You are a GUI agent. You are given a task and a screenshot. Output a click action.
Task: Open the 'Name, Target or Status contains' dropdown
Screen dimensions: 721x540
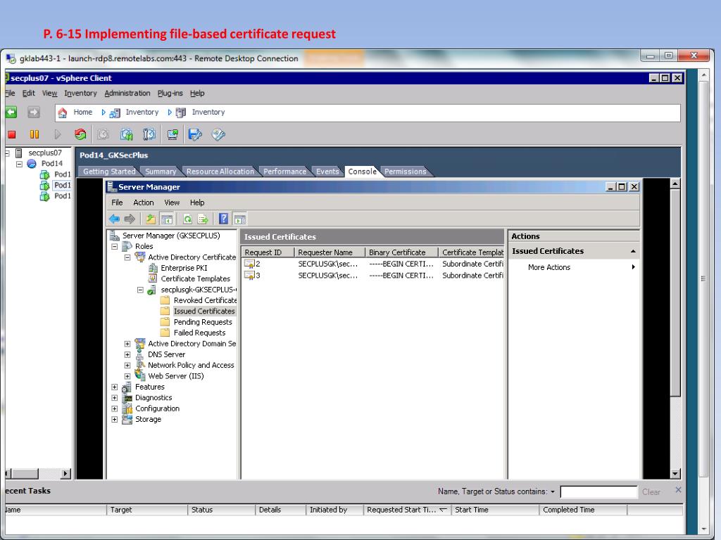click(x=553, y=491)
